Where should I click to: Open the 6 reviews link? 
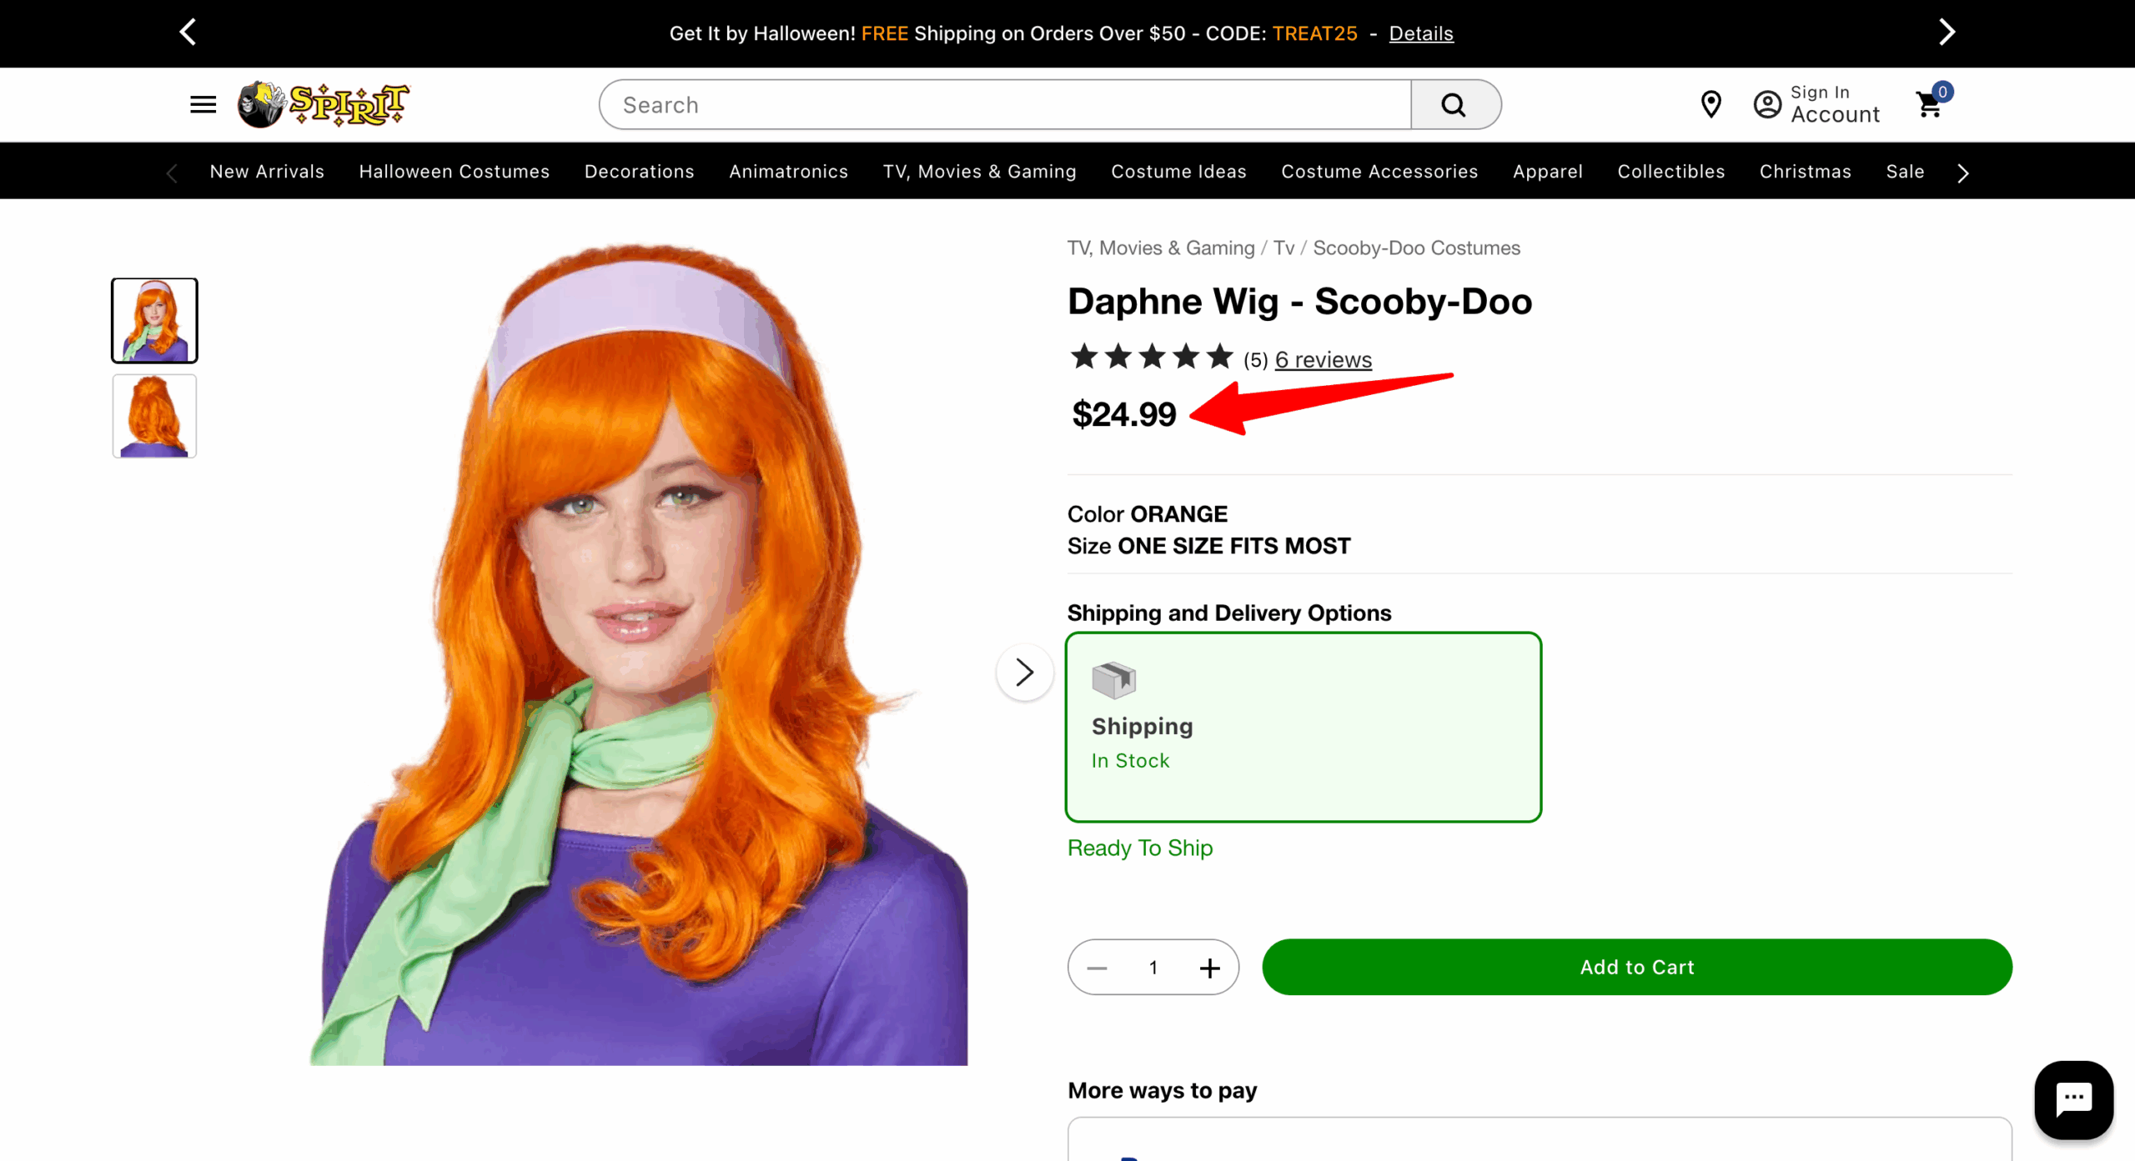click(x=1323, y=360)
